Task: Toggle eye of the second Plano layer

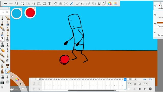Action: pyautogui.click(x=155, y=15)
